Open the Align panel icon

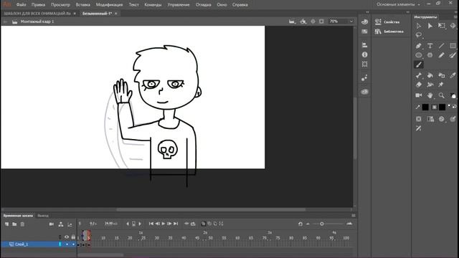(364, 45)
